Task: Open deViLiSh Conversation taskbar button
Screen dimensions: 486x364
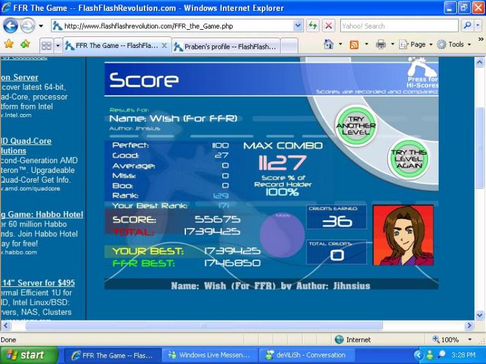Action: 307,356
